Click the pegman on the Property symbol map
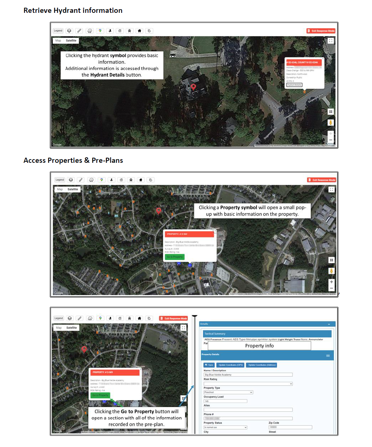The image size is (372, 447). pyautogui.click(x=331, y=271)
